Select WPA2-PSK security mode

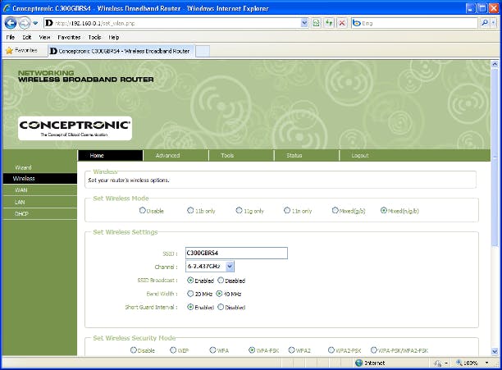331,350
